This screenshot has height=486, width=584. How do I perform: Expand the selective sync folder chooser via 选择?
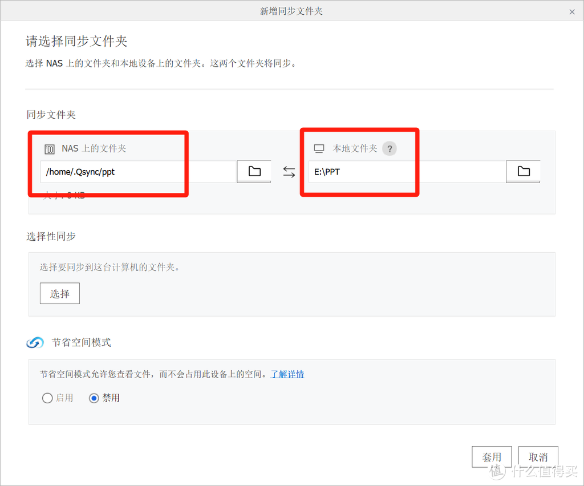(59, 293)
